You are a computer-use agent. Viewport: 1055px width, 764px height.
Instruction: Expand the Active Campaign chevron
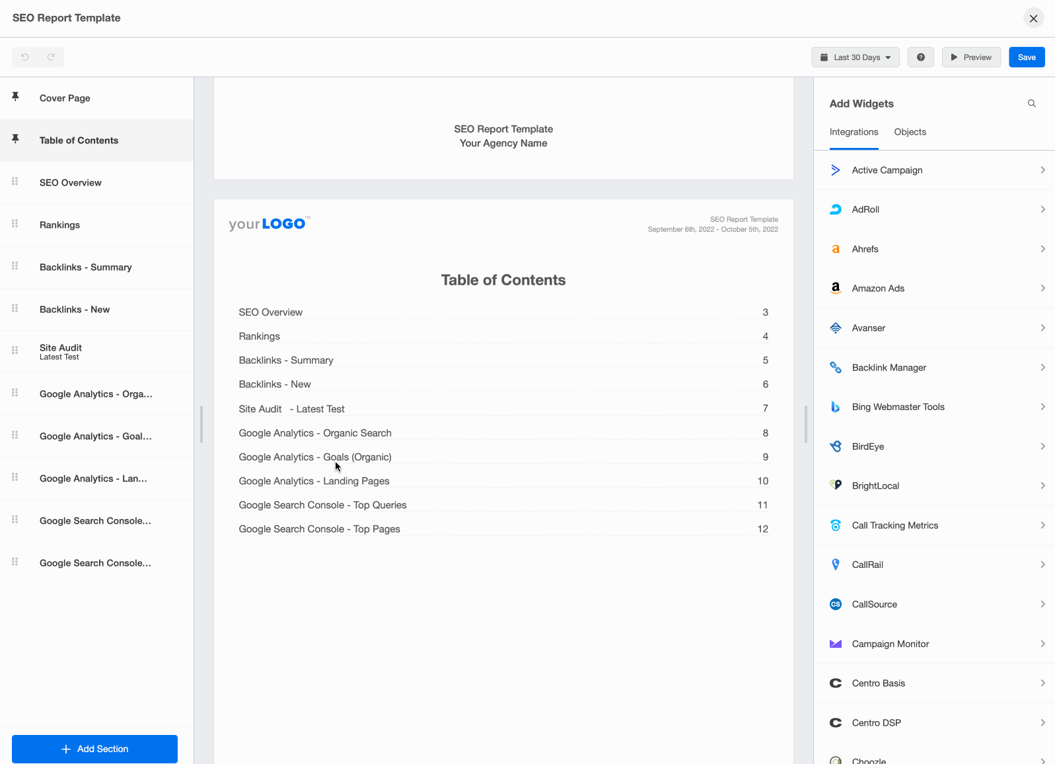pyautogui.click(x=1042, y=170)
